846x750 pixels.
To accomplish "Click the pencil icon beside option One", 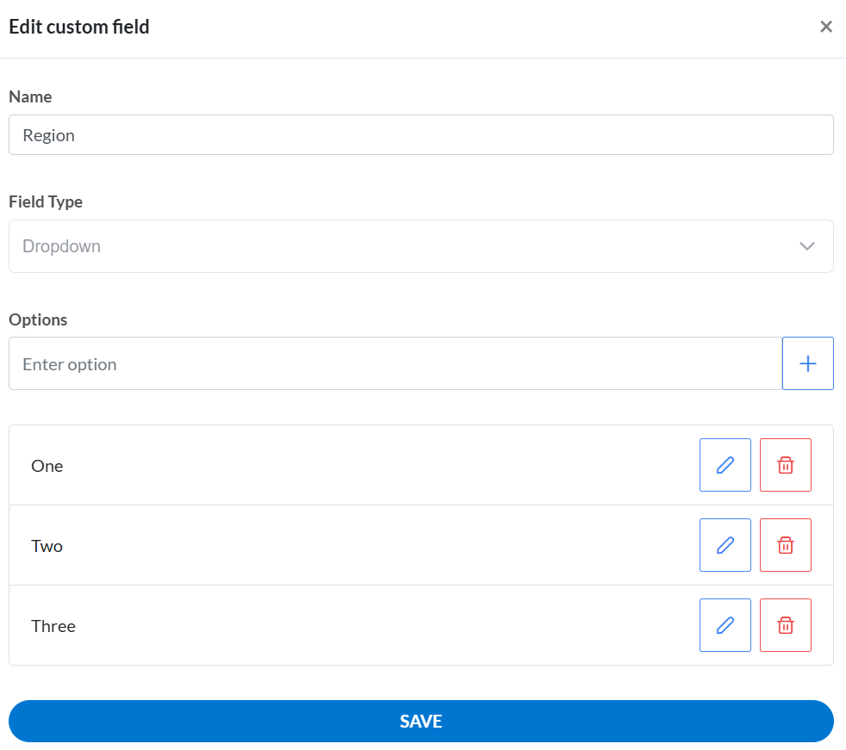I will point(725,465).
